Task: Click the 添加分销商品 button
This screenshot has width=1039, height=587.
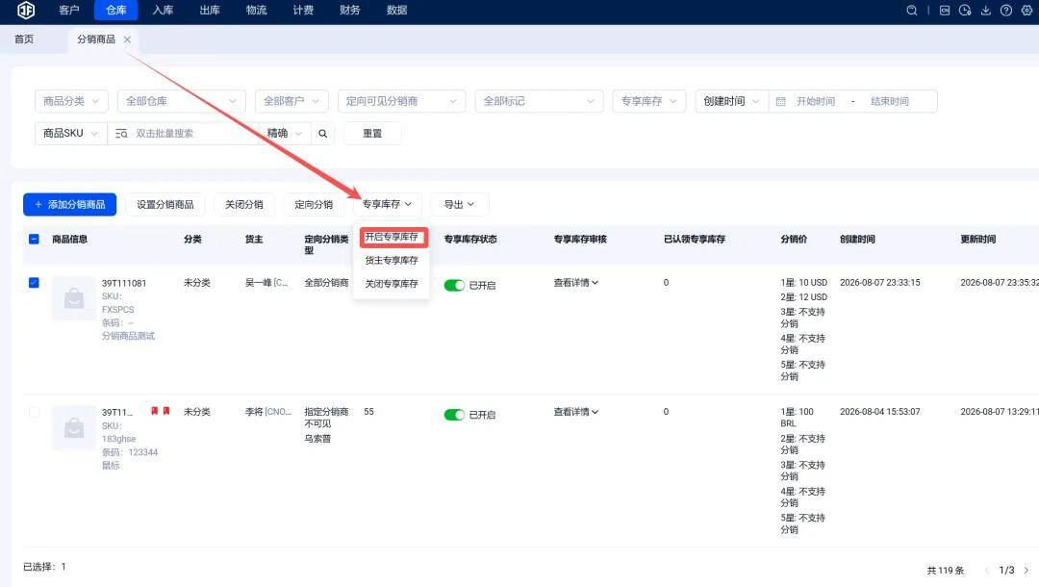Action: 69,205
